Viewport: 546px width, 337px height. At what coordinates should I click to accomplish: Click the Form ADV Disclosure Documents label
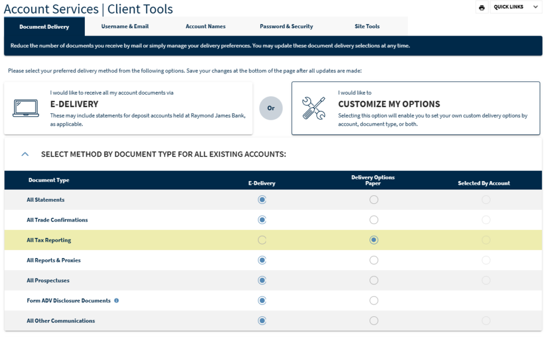69,300
